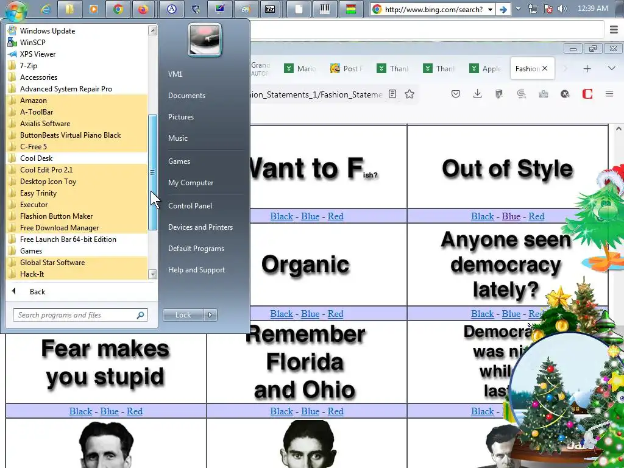Open the hamburger menu of the window behind Firefox
624x468 pixels.
click(x=614, y=29)
